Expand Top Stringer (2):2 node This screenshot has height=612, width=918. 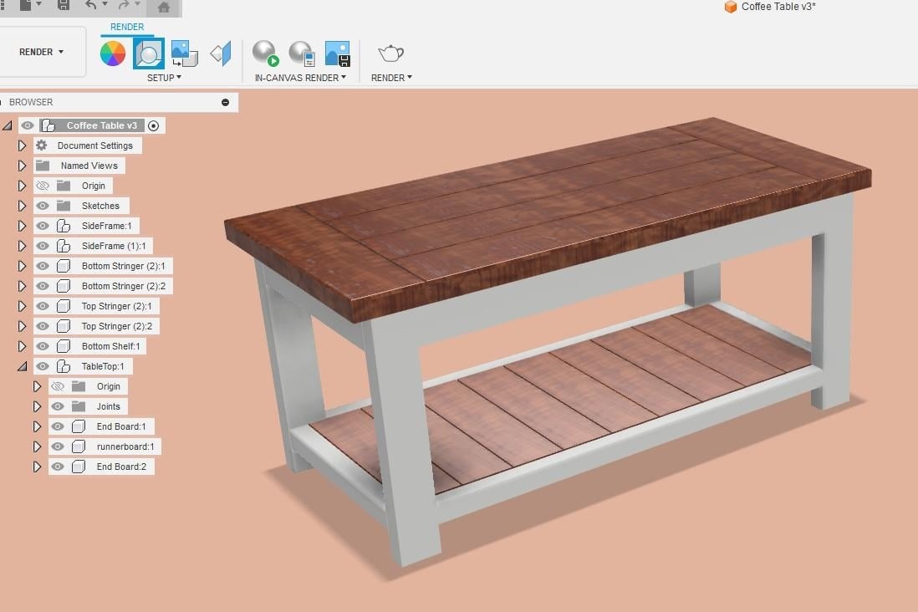pos(22,326)
